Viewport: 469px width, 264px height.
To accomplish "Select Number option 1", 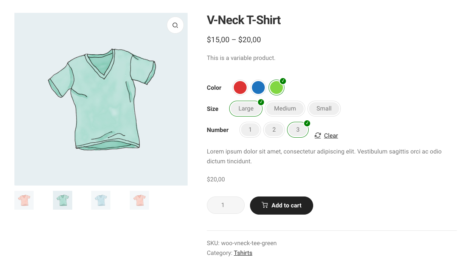I will click(x=250, y=130).
